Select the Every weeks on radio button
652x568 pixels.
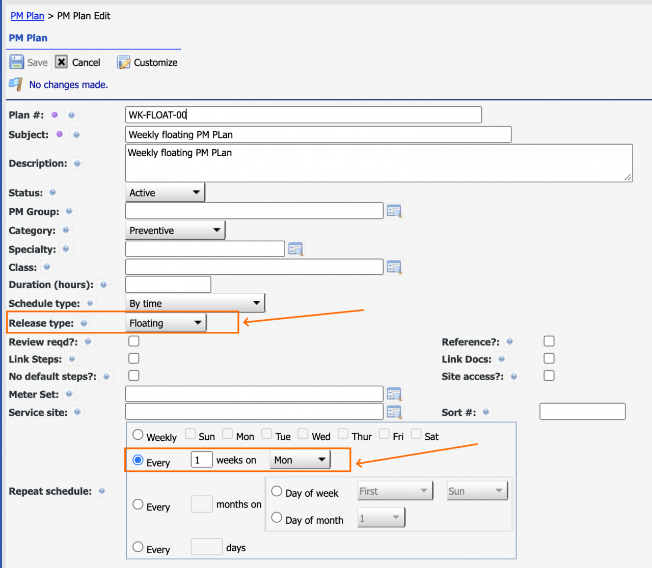click(138, 460)
